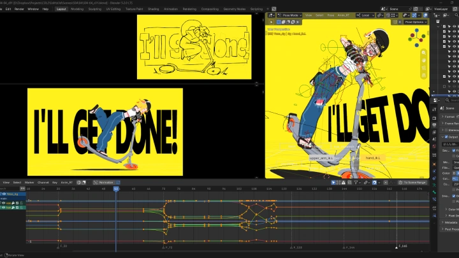Open the World properties tab icon
The image size is (459, 258).
click(x=434, y=147)
